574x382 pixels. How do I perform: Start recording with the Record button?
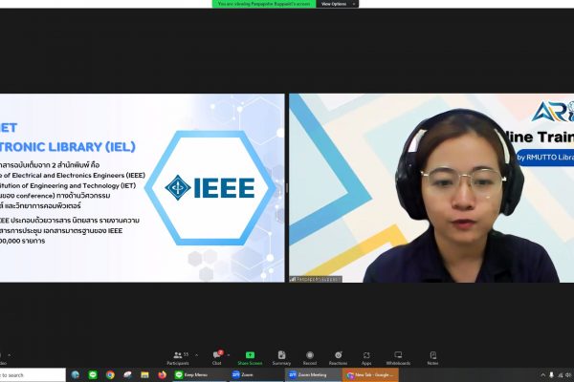(310, 358)
